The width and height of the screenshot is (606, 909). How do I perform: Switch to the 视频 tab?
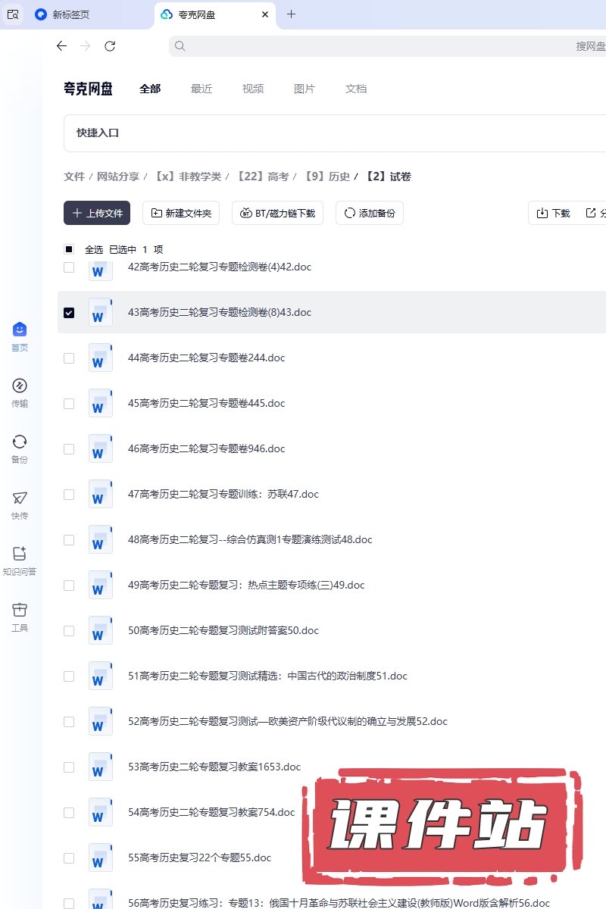pos(253,89)
